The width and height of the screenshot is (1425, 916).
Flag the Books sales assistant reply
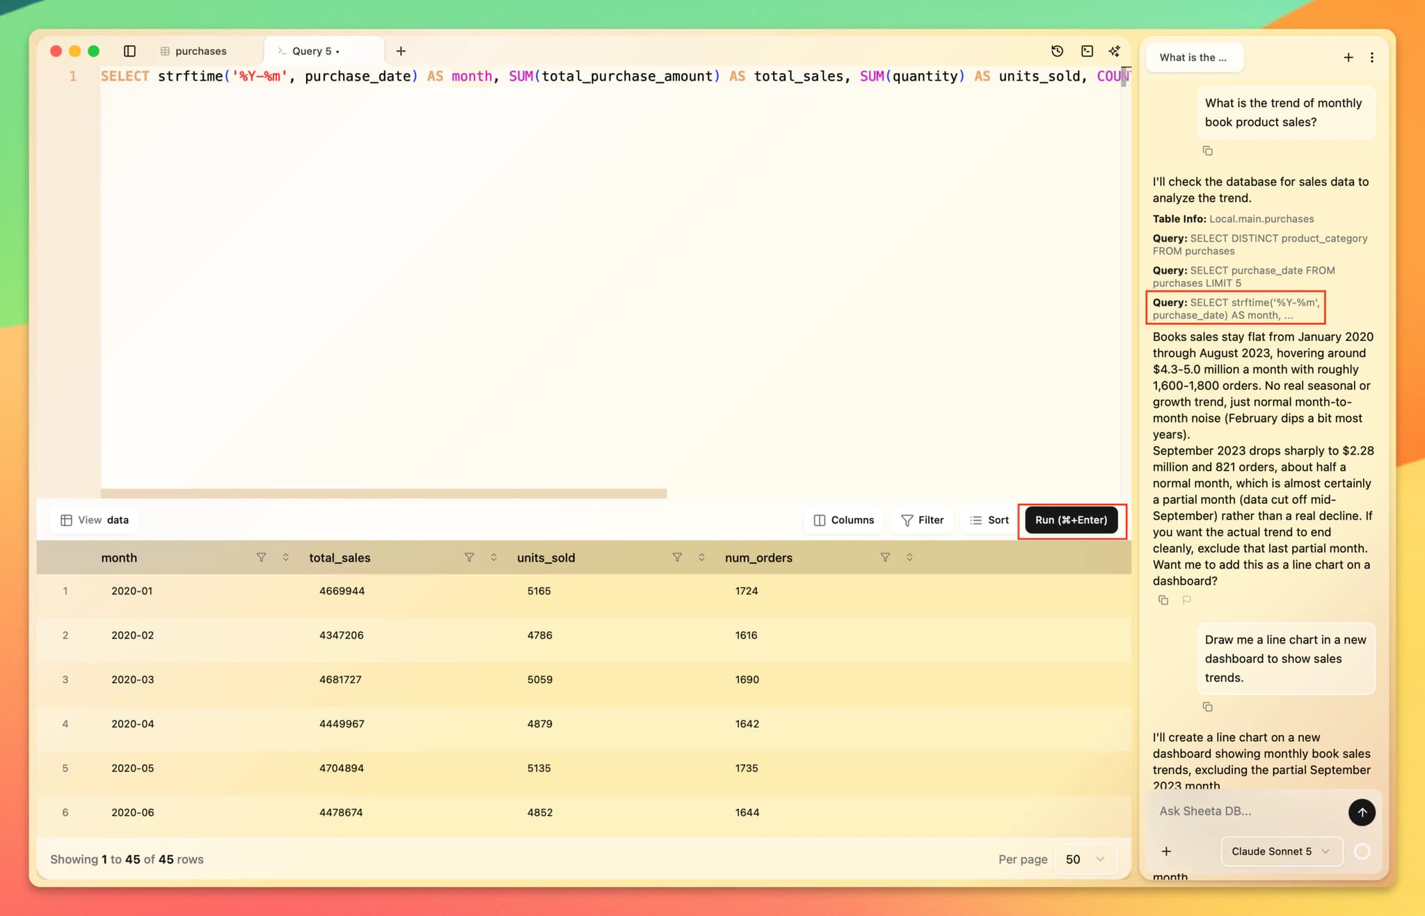point(1187,600)
